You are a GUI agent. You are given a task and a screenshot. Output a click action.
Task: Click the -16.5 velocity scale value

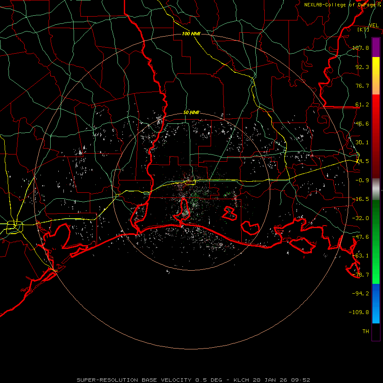tap(360, 199)
